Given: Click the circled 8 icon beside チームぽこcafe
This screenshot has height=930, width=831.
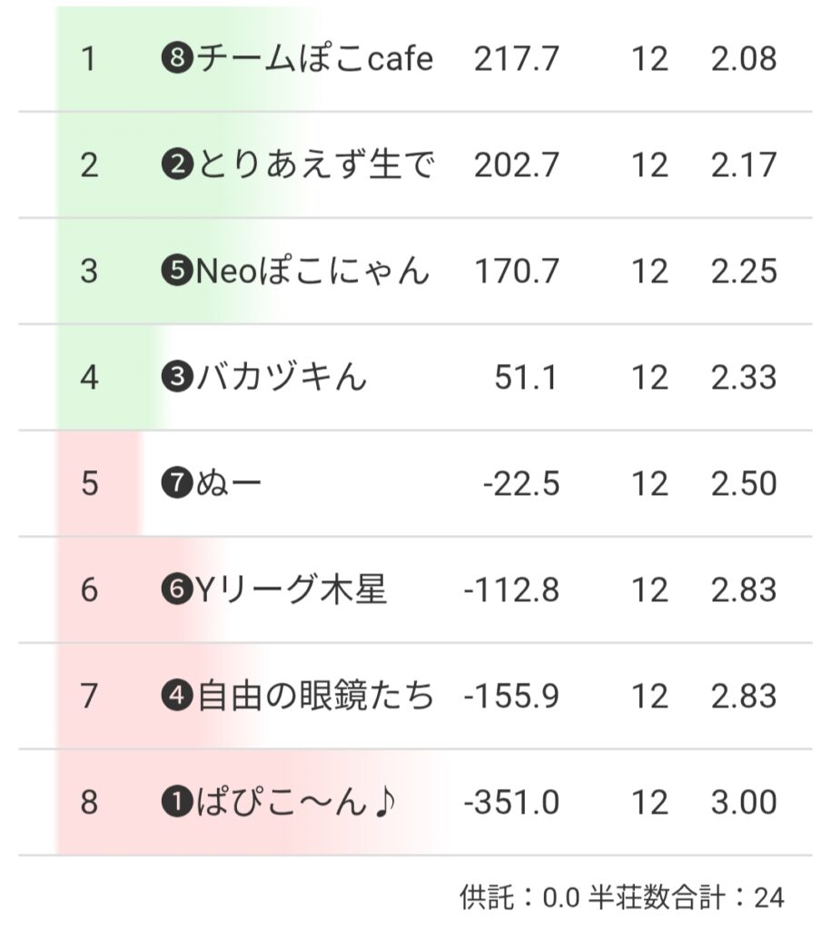Looking at the screenshot, I should (176, 59).
